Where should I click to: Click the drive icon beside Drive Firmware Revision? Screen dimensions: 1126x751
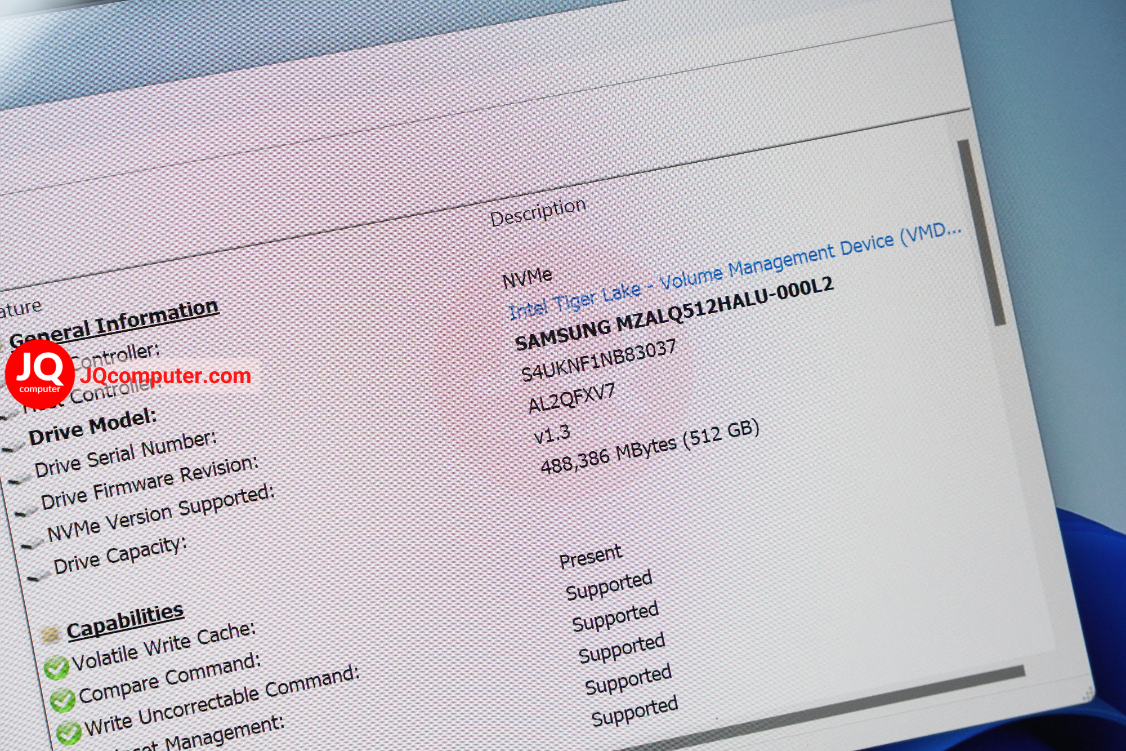point(26,512)
